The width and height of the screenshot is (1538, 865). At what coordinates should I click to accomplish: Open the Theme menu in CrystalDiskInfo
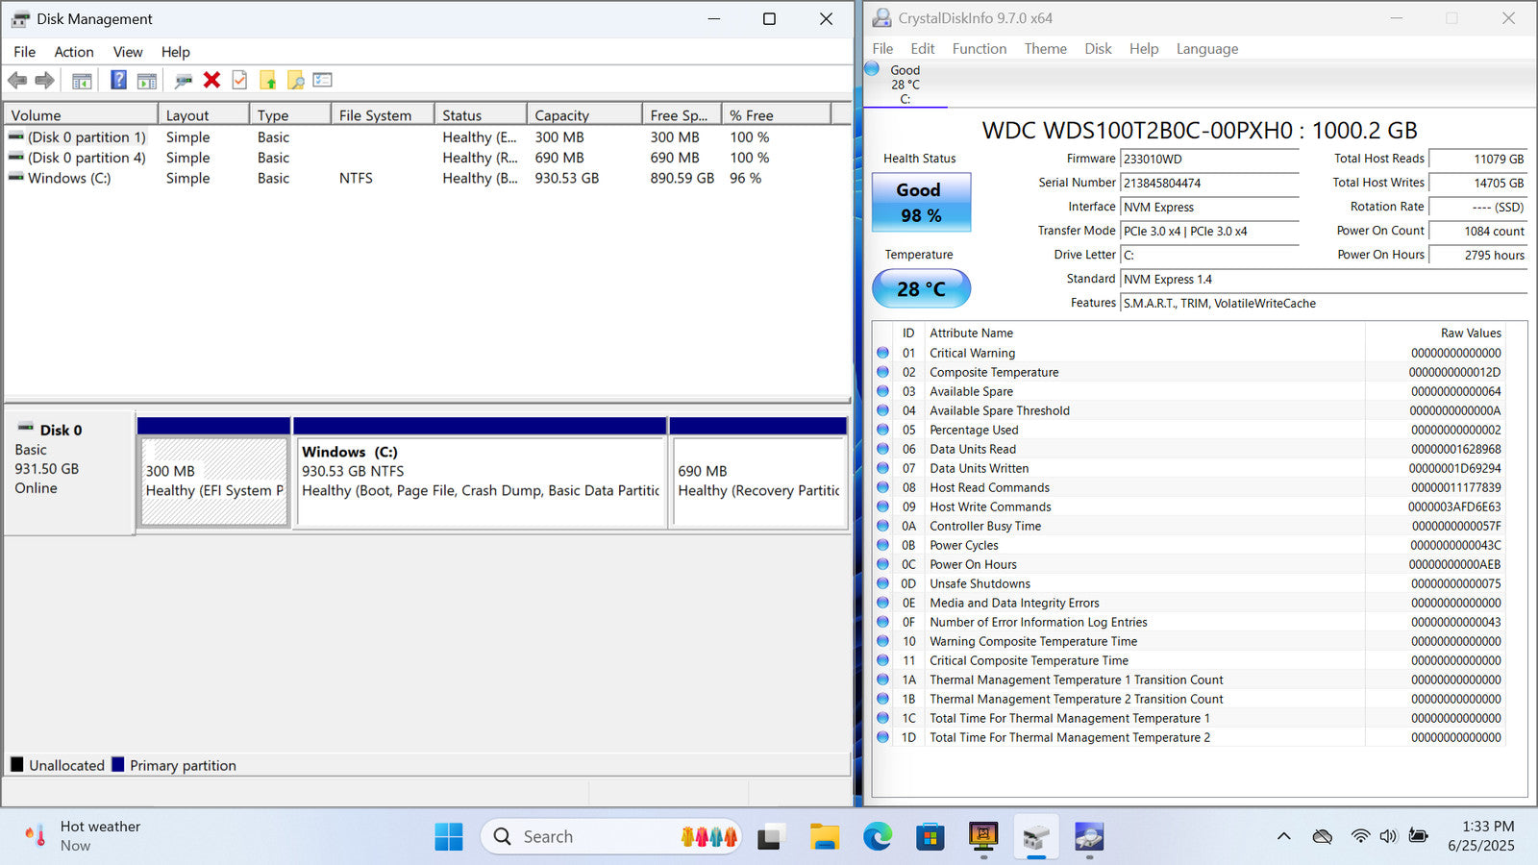pos(1045,49)
